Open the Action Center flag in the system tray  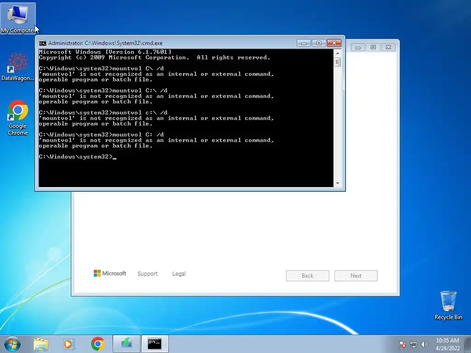point(402,344)
